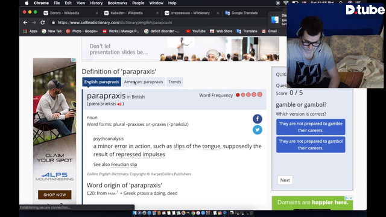Open the New Tab bookmark
Screen dimensions: 386x217
tap(52, 31)
